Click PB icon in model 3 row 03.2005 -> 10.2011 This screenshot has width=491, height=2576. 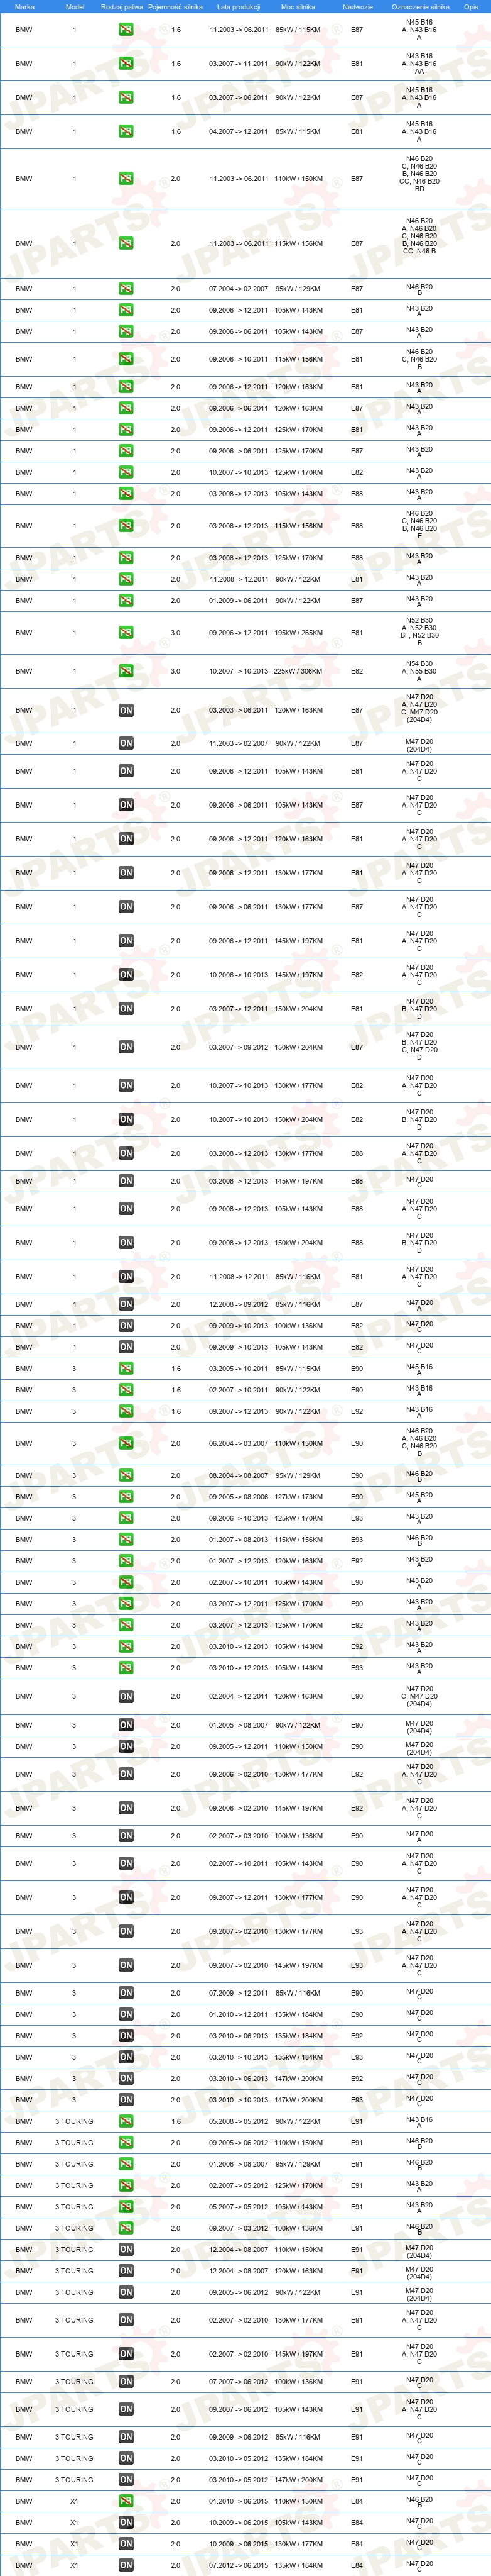pyautogui.click(x=126, y=1369)
